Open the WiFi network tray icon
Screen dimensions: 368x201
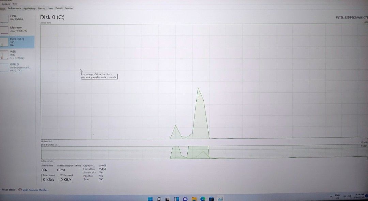click(x=345, y=196)
